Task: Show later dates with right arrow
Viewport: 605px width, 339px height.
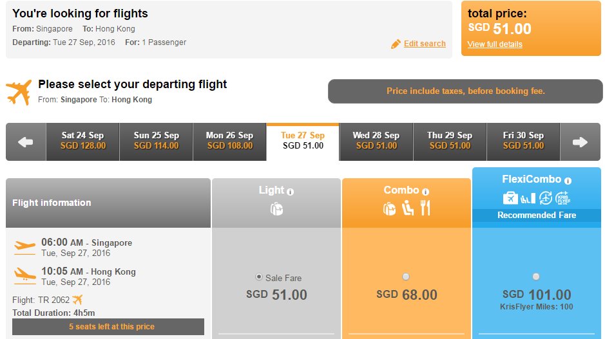Action: click(x=580, y=142)
